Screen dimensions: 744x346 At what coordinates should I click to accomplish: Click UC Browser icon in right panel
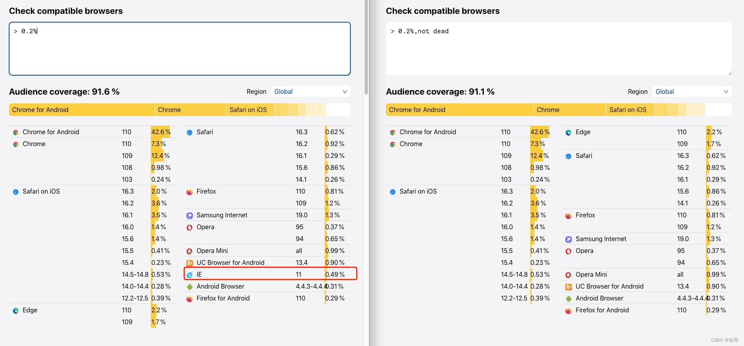pos(569,287)
